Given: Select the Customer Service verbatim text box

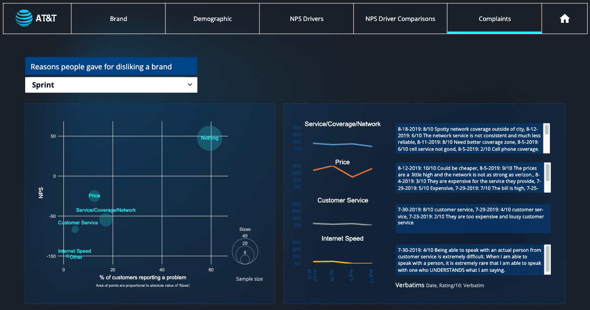Looking at the screenshot, I should 473,218.
